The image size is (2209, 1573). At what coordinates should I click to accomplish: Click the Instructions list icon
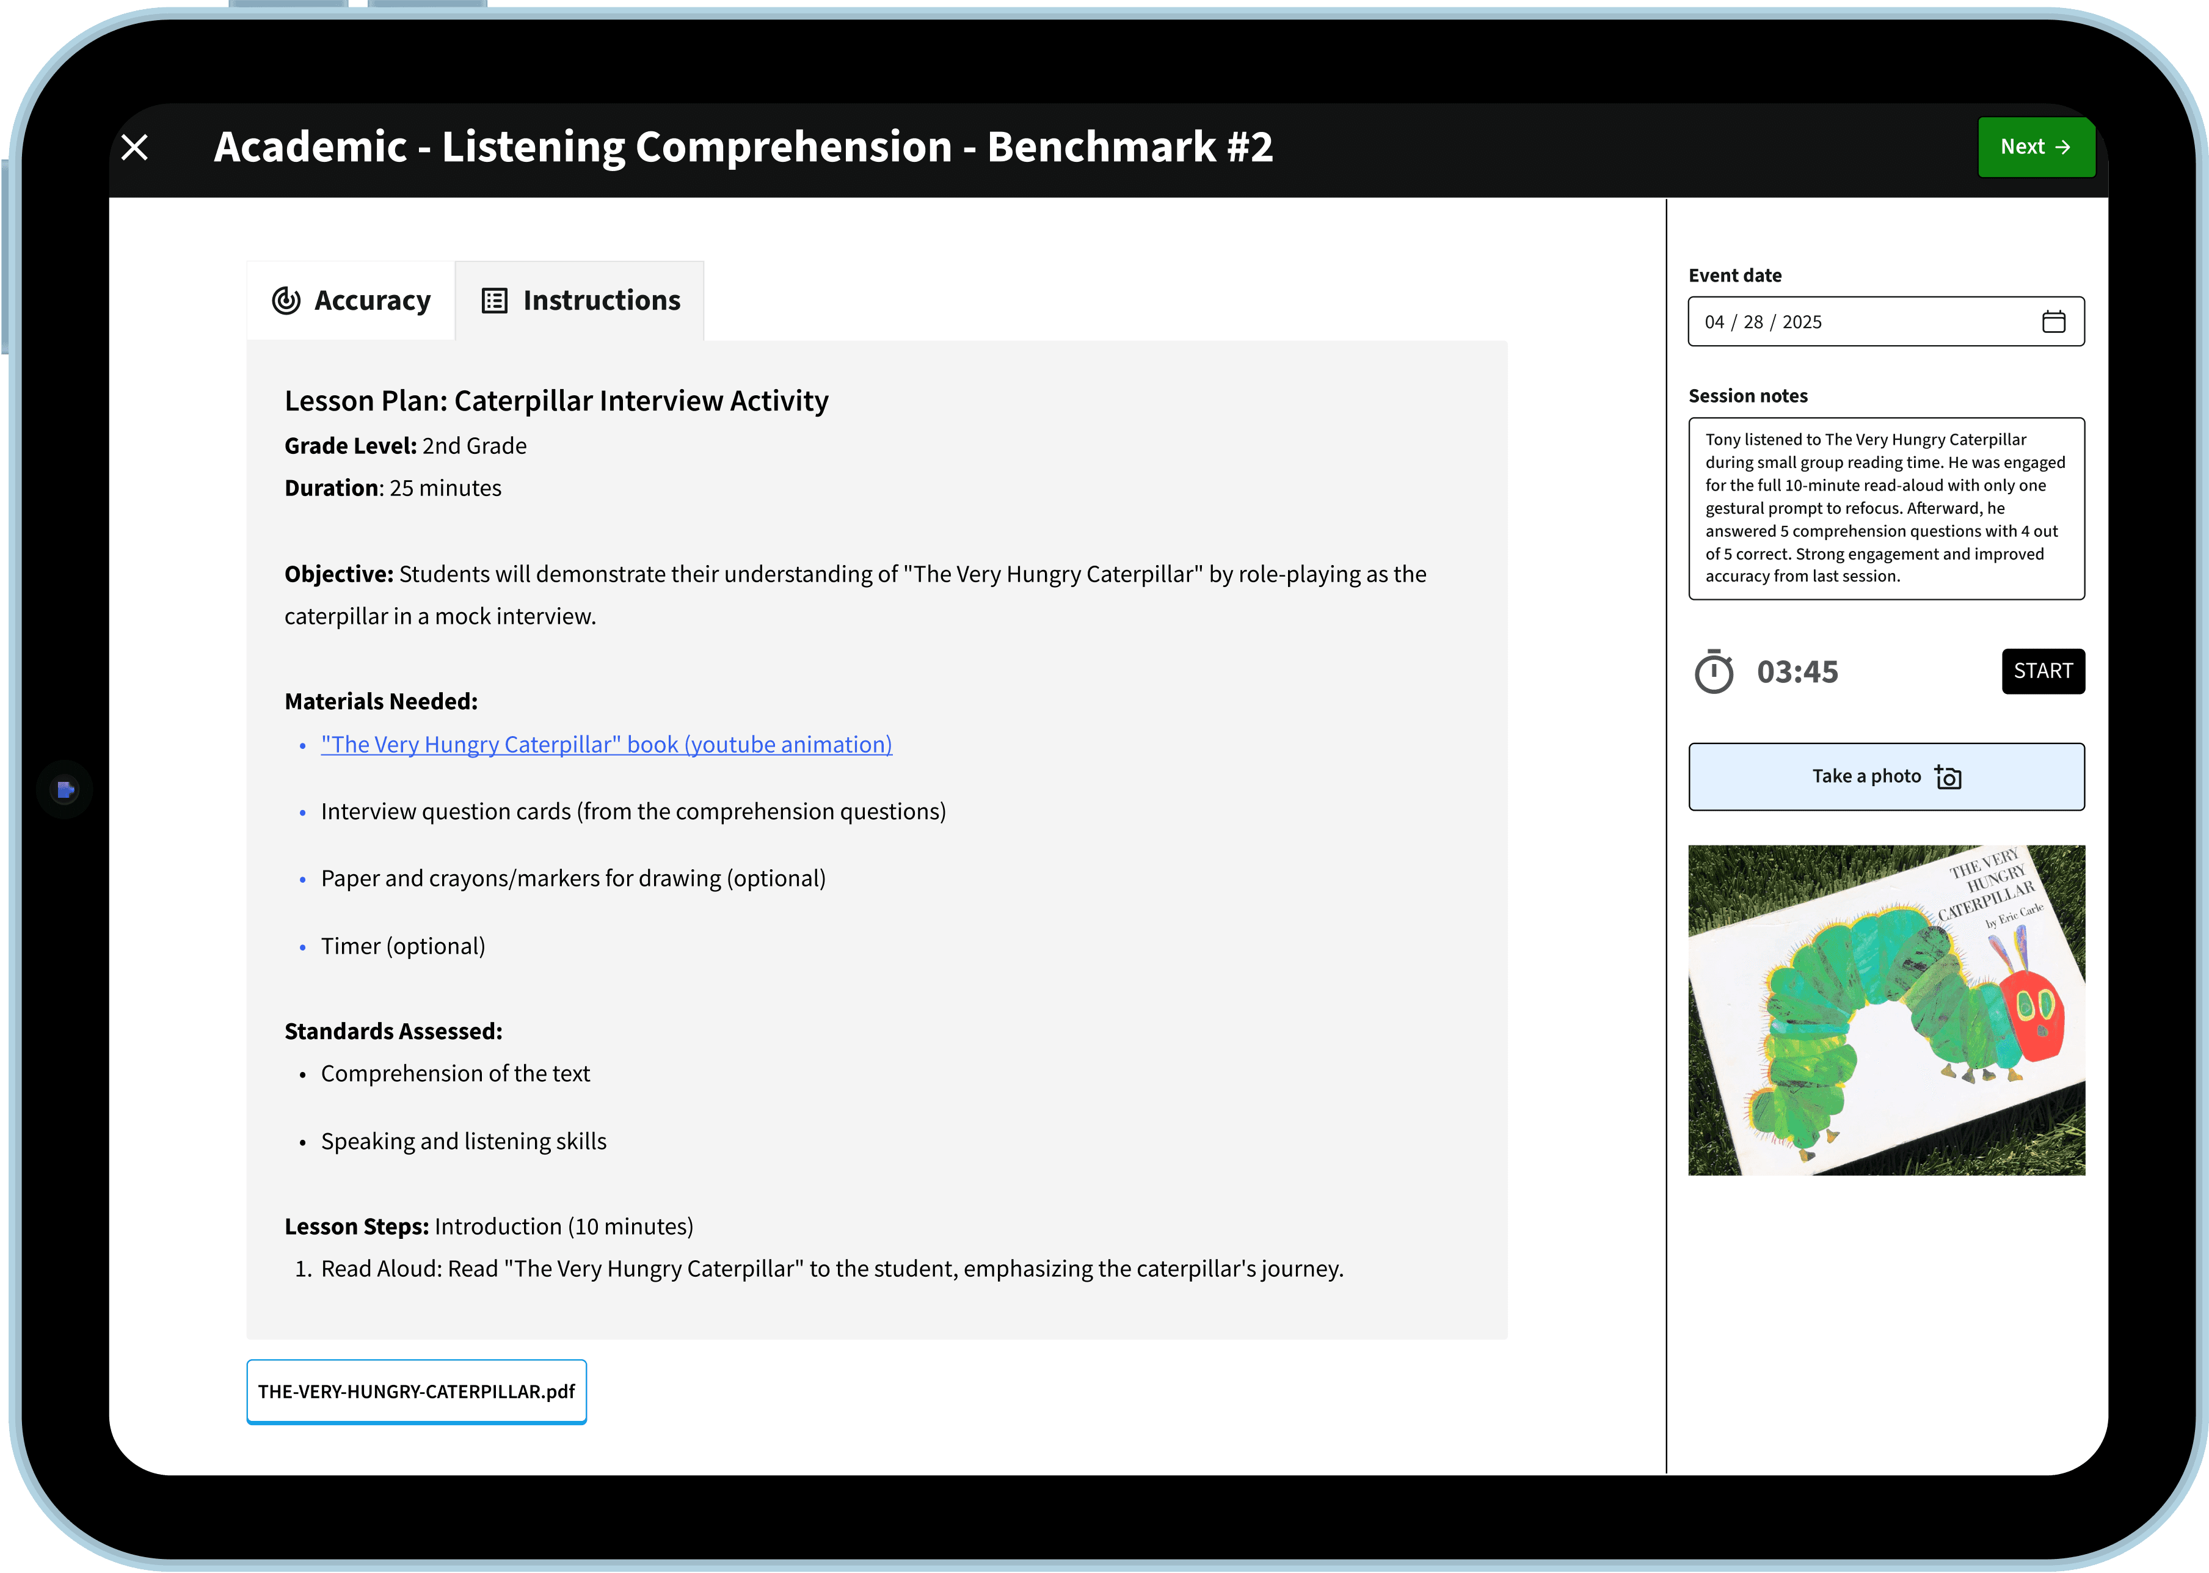pyautogui.click(x=494, y=301)
